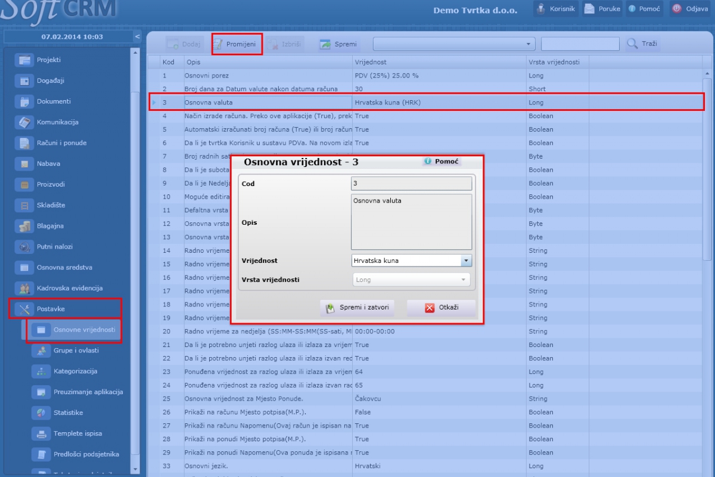
Task: Collapse the sidebar with the arrow
Action: click(138, 36)
